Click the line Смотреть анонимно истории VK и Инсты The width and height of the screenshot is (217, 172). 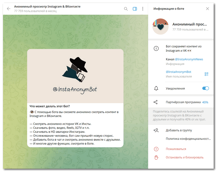60,124
